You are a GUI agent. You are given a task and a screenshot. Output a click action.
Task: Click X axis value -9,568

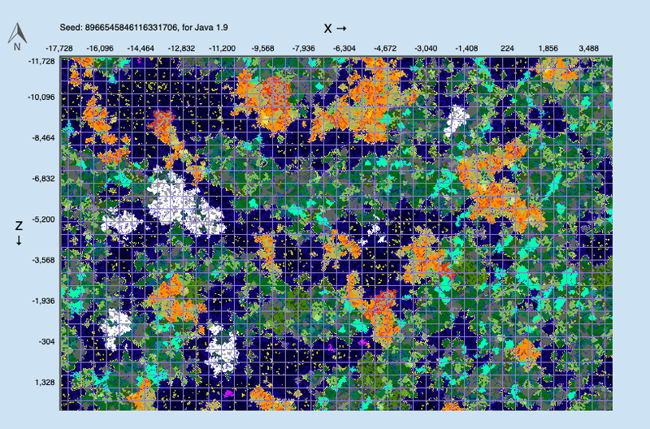[x=262, y=49]
